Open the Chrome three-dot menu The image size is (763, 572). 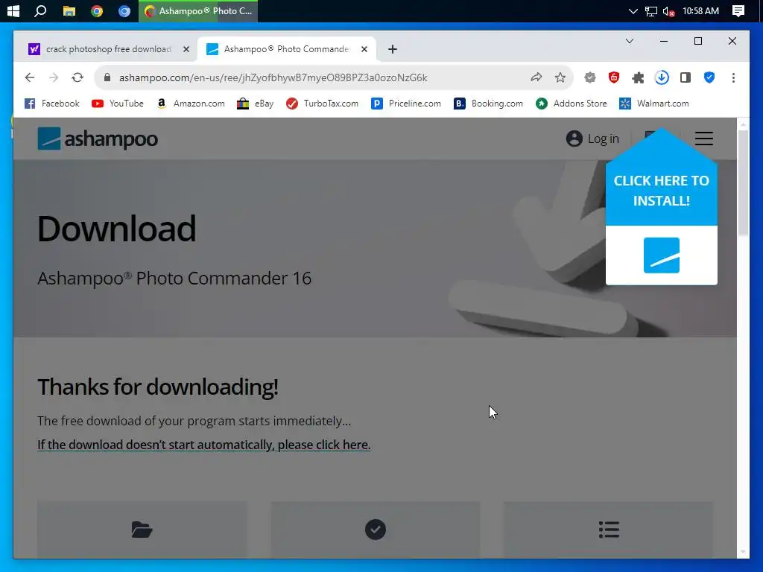733,77
